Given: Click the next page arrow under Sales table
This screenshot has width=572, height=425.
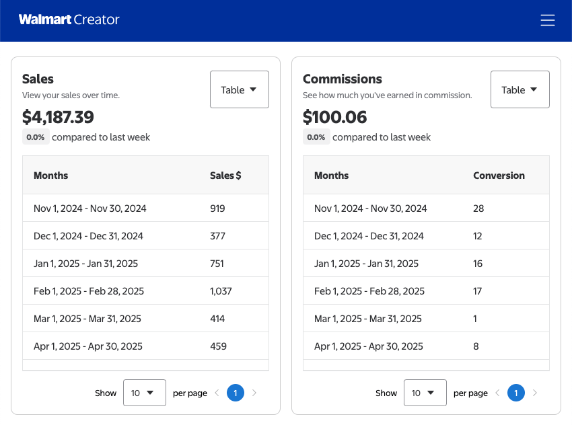Looking at the screenshot, I should (x=254, y=393).
